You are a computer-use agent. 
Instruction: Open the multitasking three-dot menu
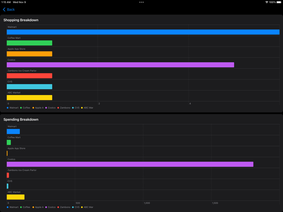coord(141,2)
